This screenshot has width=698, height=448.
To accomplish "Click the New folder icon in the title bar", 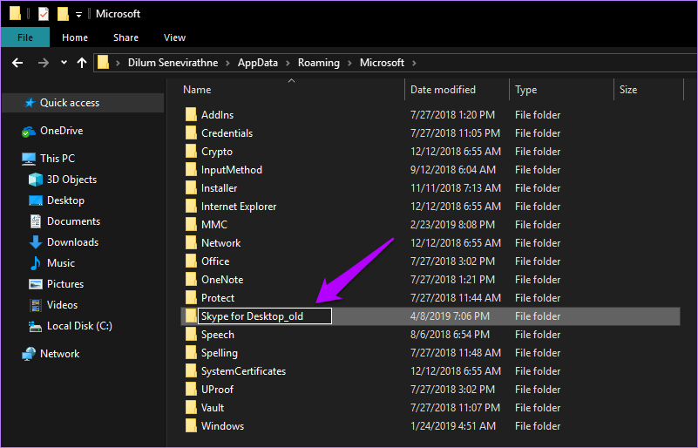I will click(x=63, y=14).
